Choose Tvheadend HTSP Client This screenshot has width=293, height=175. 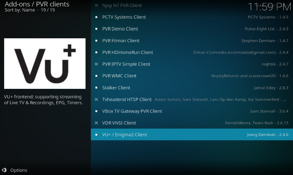coord(192,99)
